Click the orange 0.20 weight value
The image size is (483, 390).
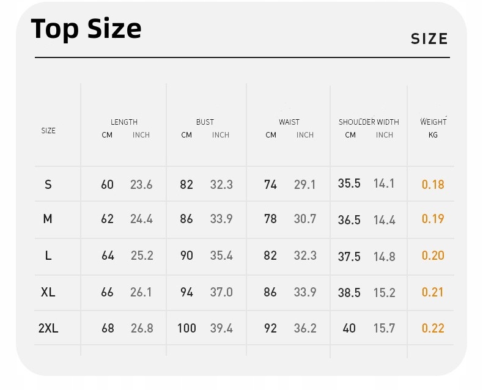pyautogui.click(x=433, y=256)
